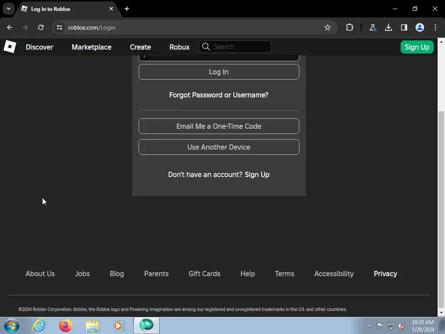The height and width of the screenshot is (334, 445).
Task: Open the Chrome three-dot menu
Action: [435, 27]
